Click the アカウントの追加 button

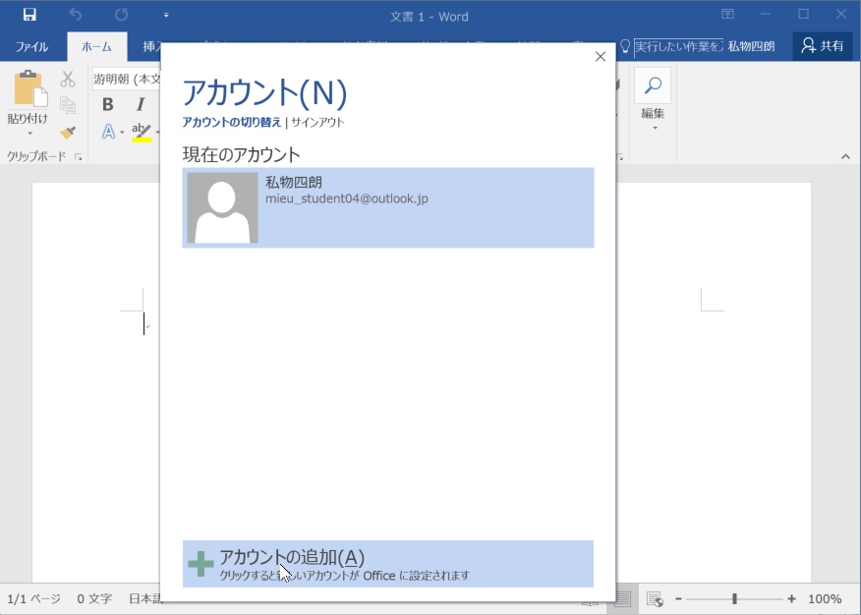(388, 564)
